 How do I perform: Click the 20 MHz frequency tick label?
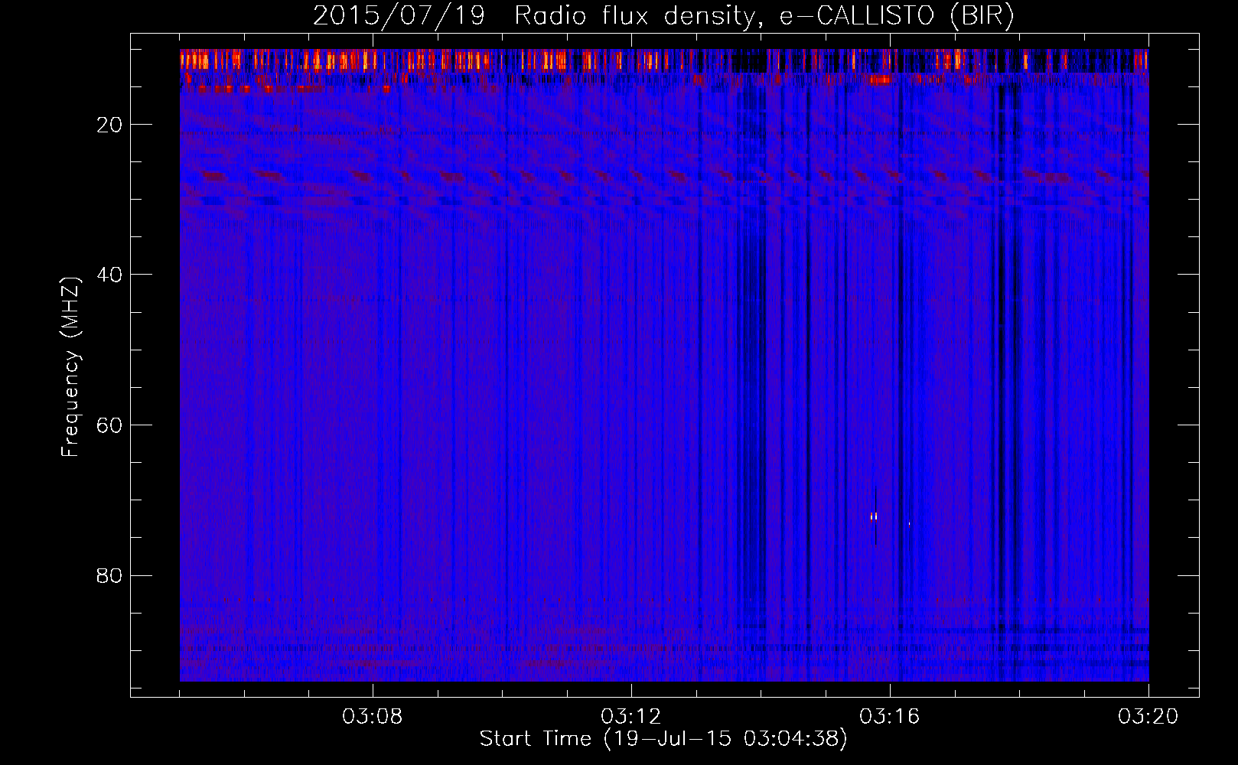point(110,125)
